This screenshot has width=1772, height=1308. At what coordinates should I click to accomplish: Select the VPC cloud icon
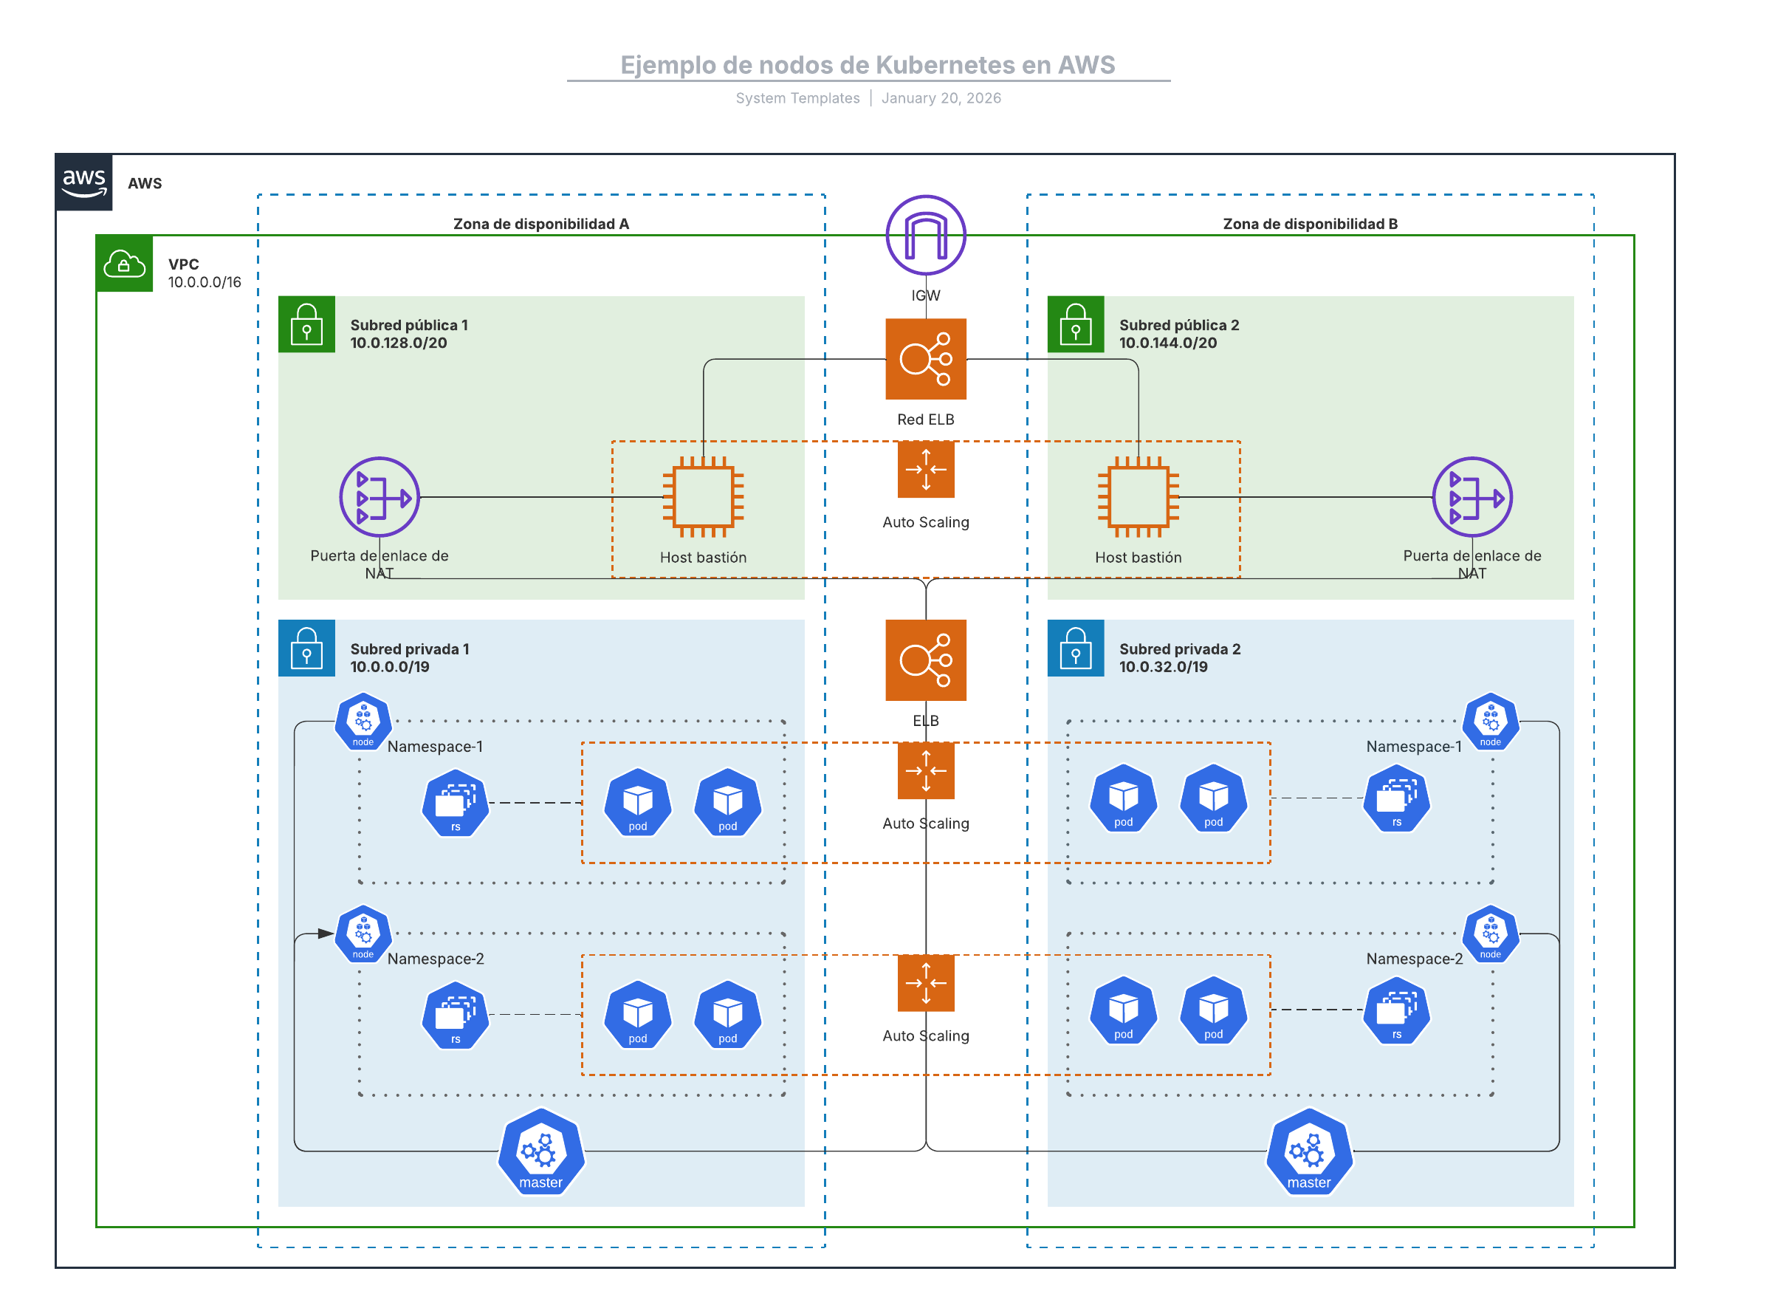(125, 265)
